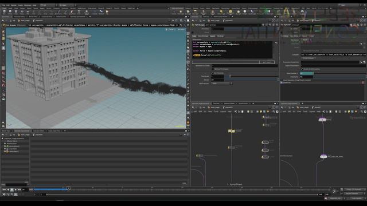Select the Tube shelf tool
Viewport: 367px width, 206px height.
pos(16,12)
